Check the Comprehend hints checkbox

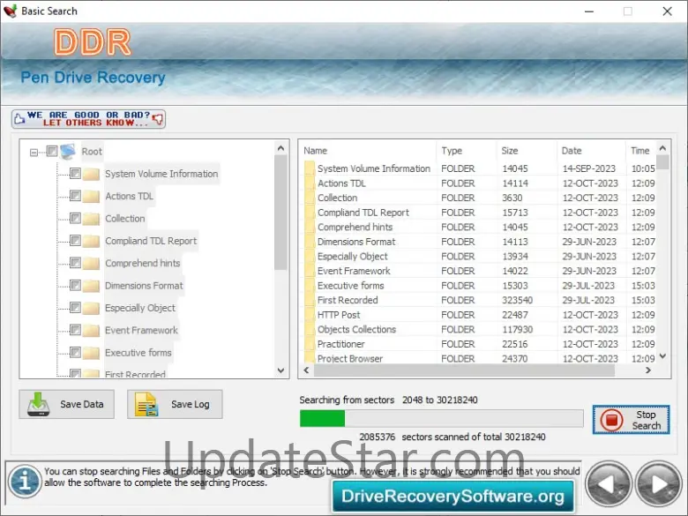pyautogui.click(x=76, y=263)
